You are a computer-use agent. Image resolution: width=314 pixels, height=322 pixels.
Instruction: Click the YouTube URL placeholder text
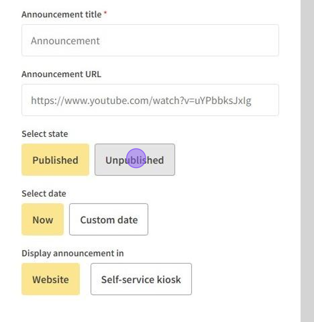pyautogui.click(x=141, y=101)
